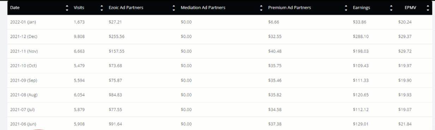Select the Visits column header

(78, 8)
